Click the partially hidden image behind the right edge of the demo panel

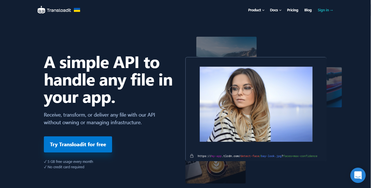[334, 87]
